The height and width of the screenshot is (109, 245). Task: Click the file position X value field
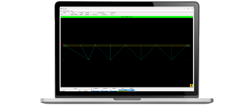click(95, 14)
